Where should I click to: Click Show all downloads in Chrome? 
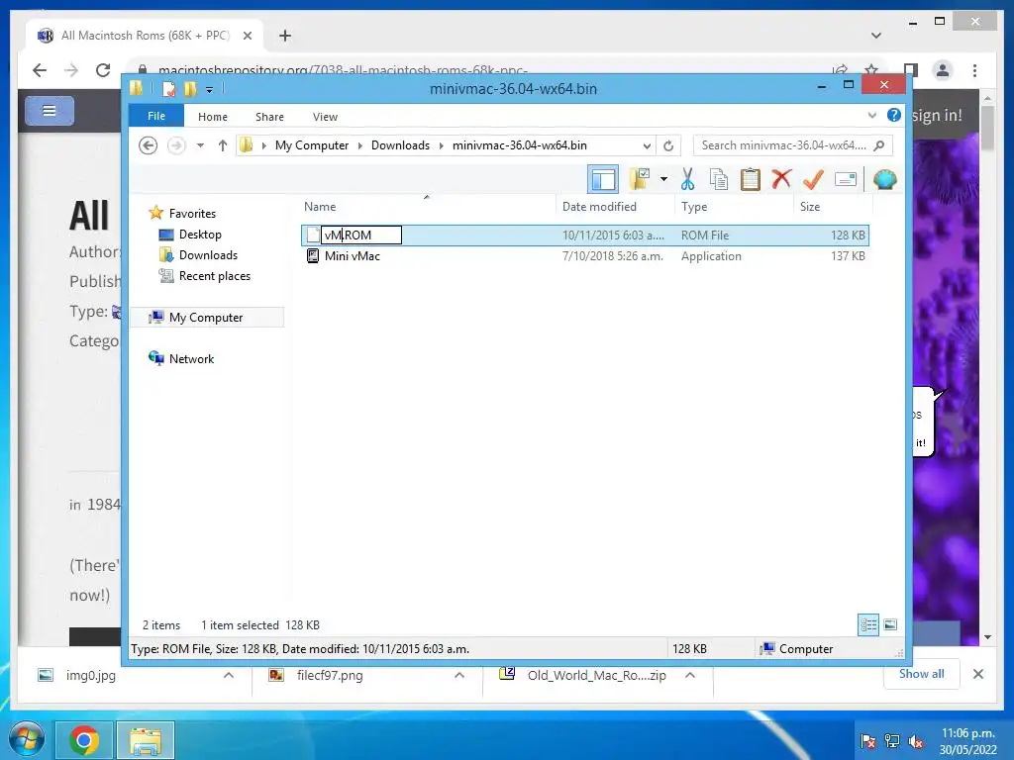(x=921, y=673)
